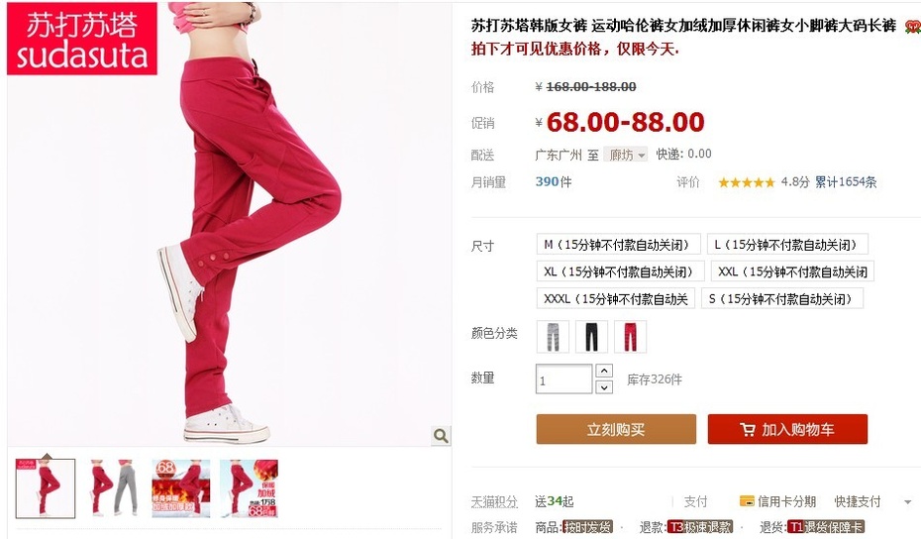This screenshot has width=921, height=539.
Task: Select size XL option
Action: (x=620, y=271)
